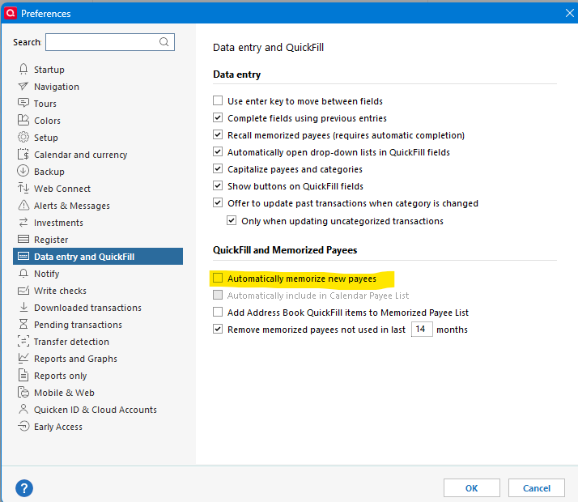The image size is (578, 502).
Task: Click the Cancel button
Action: click(x=537, y=488)
